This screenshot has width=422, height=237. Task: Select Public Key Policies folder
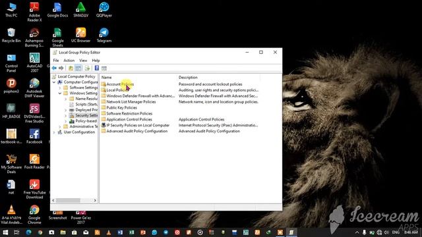[x=121, y=108]
